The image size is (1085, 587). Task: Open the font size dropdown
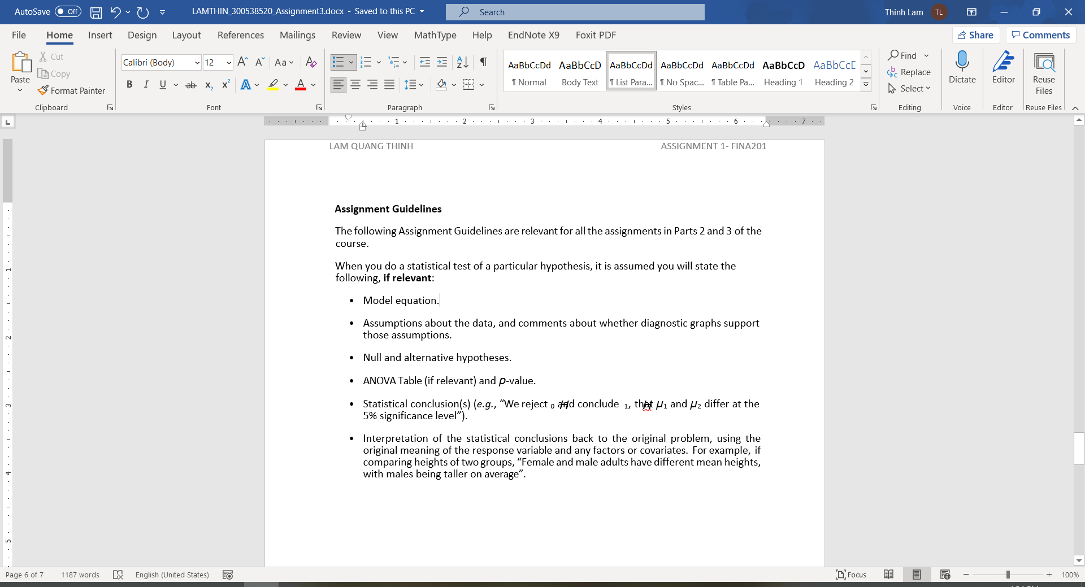228,62
